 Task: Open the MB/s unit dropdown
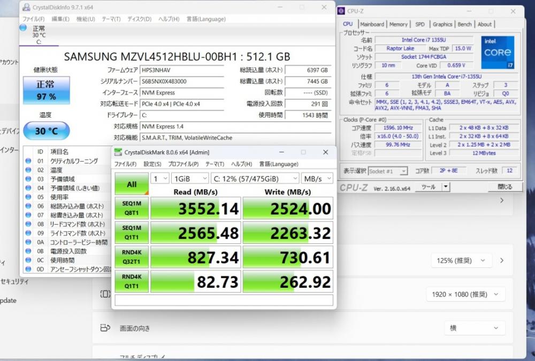click(317, 178)
